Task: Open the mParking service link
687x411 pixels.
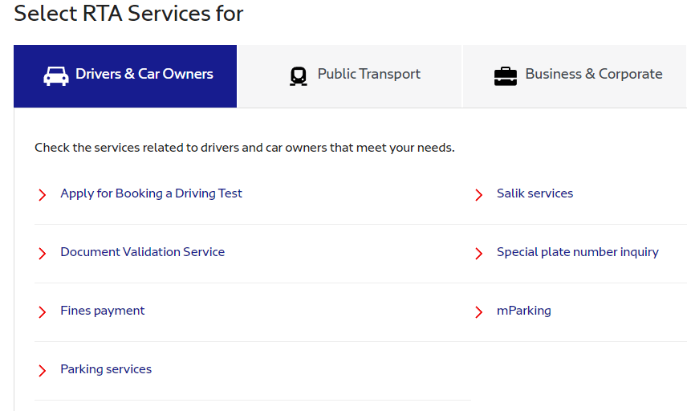Action: (x=524, y=311)
